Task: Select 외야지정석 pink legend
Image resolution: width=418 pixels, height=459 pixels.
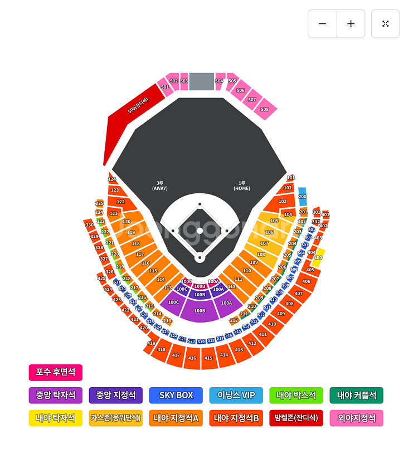Action: pyautogui.click(x=357, y=418)
